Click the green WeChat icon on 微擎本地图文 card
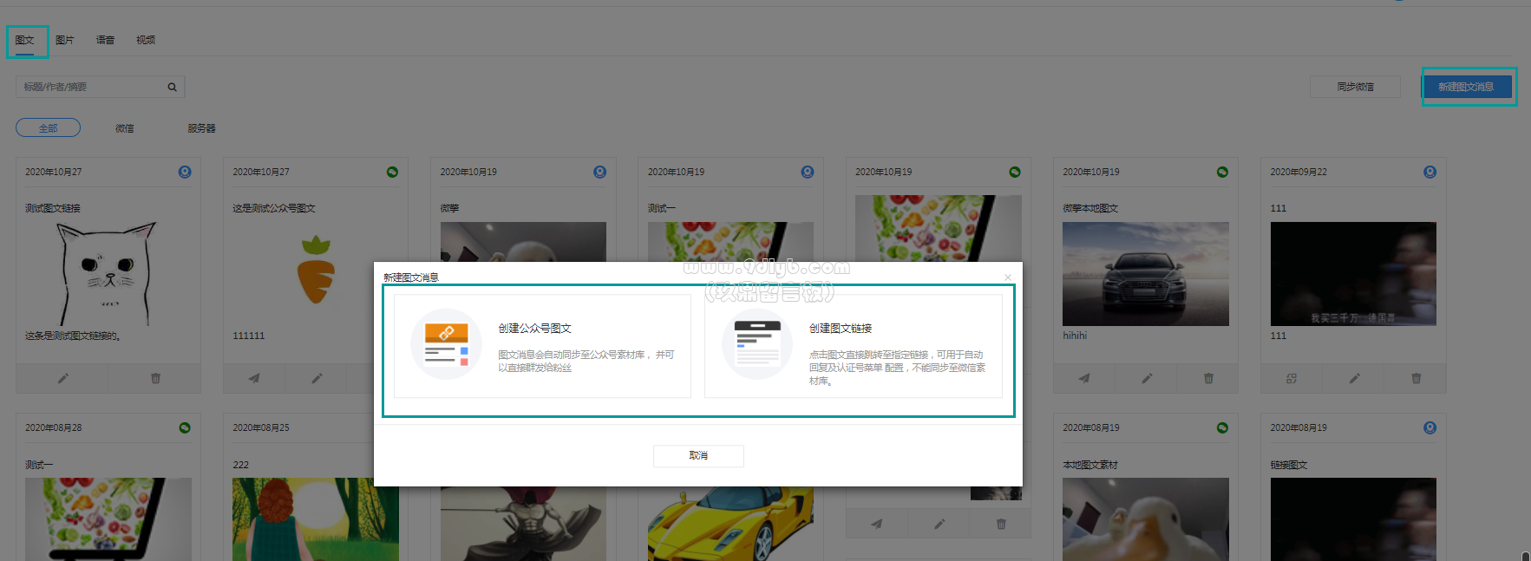 coord(1222,172)
